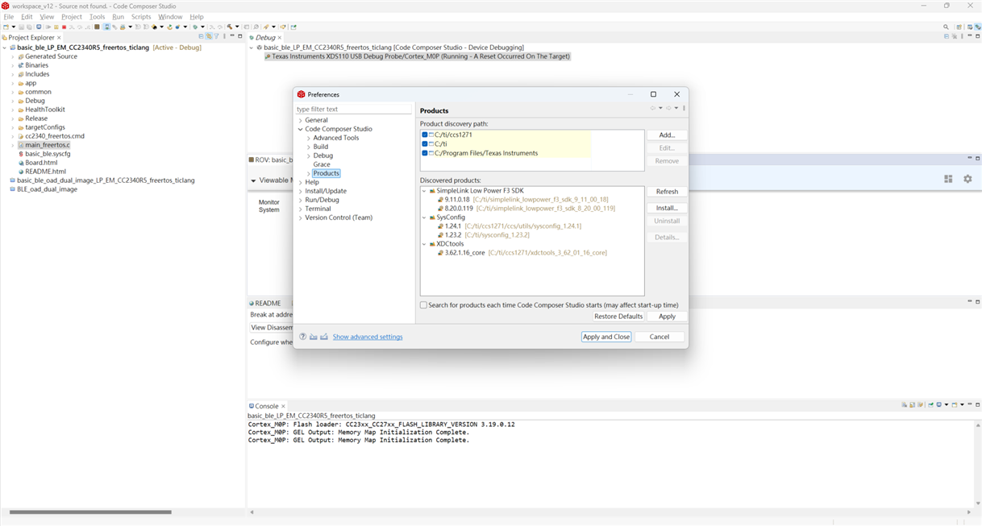Click Show advanced settings link

pyautogui.click(x=368, y=337)
